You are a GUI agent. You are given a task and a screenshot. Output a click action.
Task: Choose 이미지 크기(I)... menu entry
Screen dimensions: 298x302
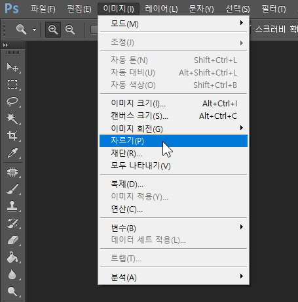pyautogui.click(x=174, y=103)
